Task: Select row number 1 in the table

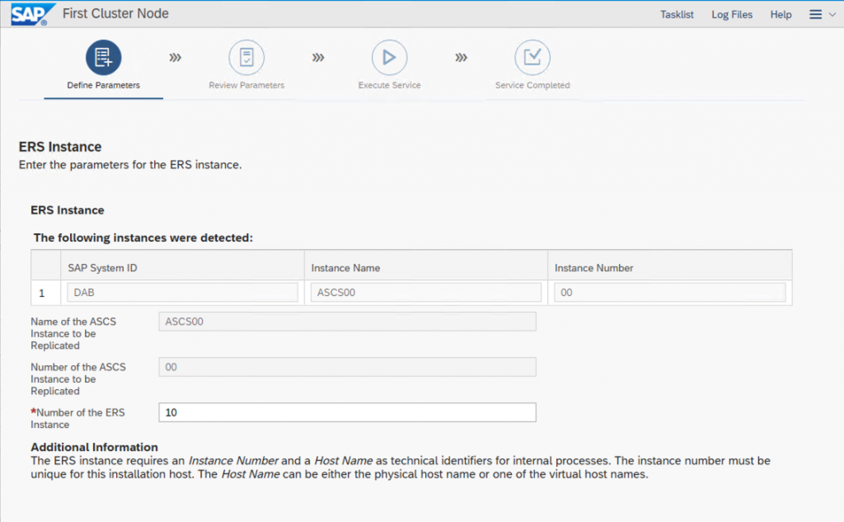Action: tap(46, 293)
